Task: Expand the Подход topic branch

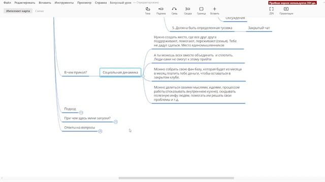Action: tap(81, 112)
